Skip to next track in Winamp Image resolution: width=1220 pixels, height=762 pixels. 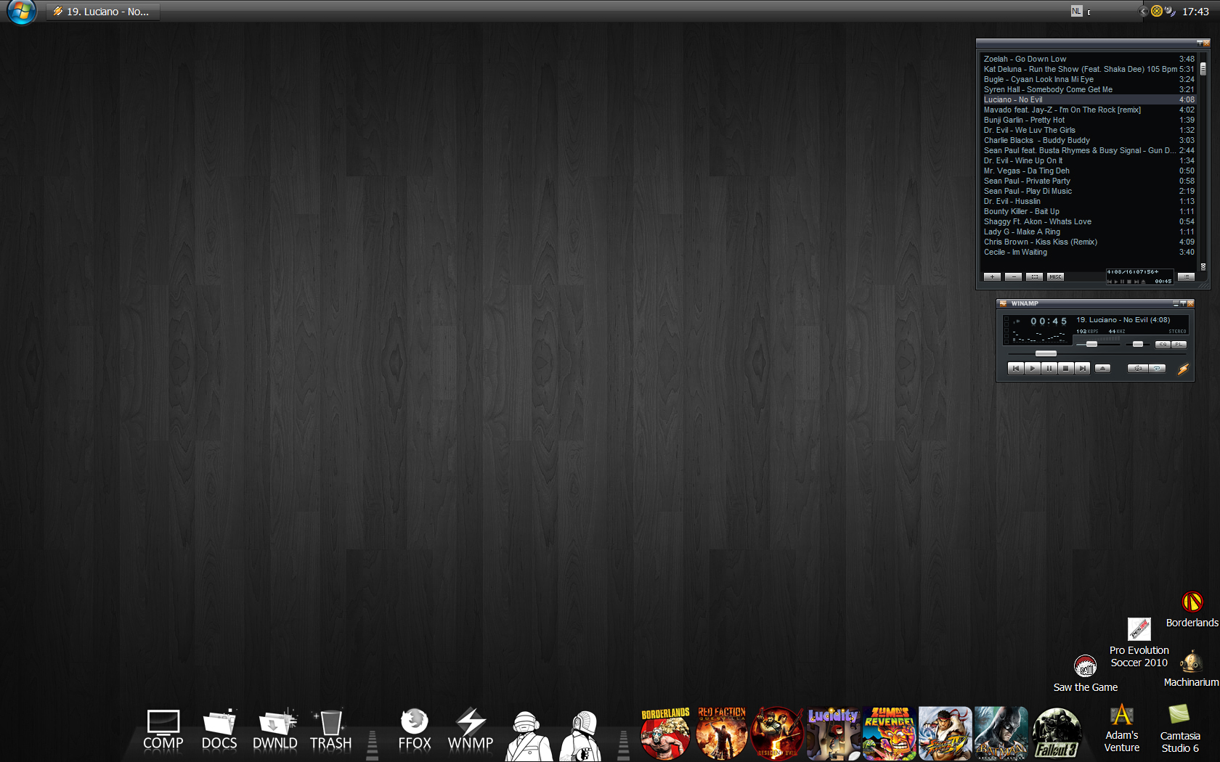[1082, 369]
